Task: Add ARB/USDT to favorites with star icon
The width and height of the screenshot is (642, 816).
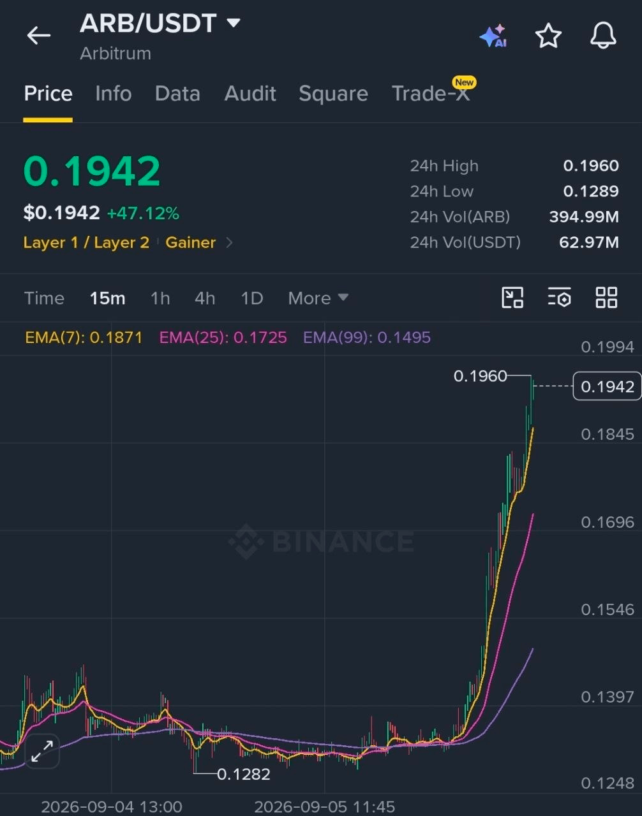Action: 548,36
